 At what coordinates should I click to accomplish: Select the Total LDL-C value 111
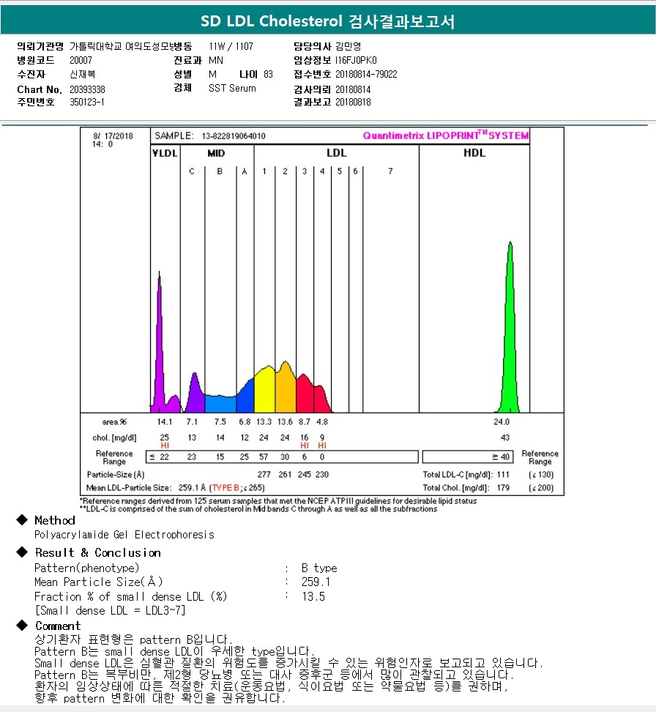502,475
